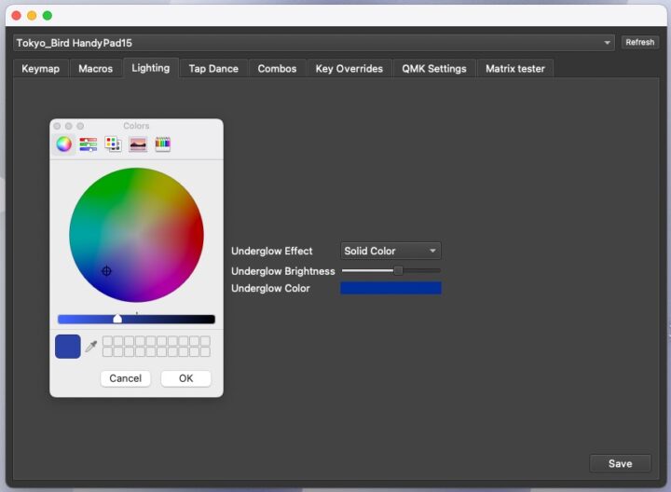Select the Color Wheel picker mode icon
This screenshot has height=492, width=671.
[x=63, y=144]
